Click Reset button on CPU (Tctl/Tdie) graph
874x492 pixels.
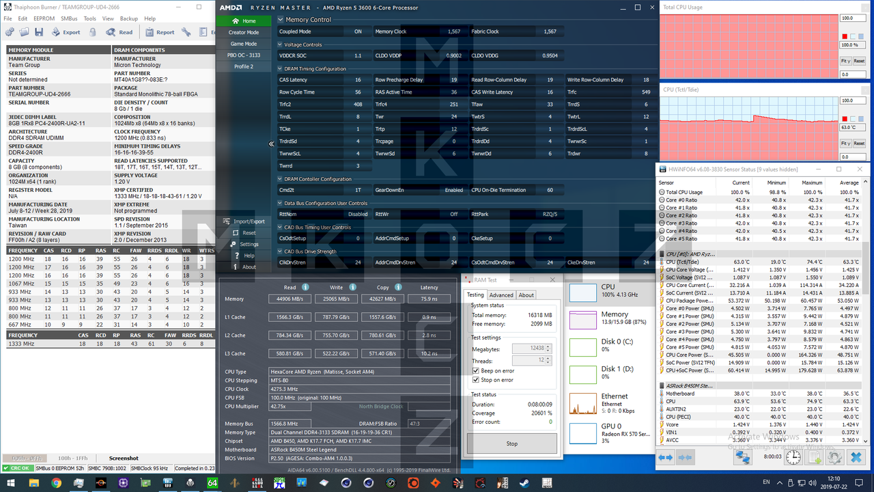(859, 143)
